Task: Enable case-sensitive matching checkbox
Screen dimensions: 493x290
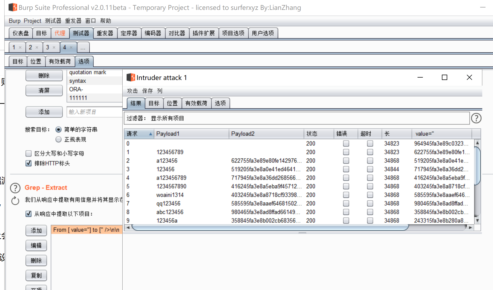Action: [x=29, y=154]
